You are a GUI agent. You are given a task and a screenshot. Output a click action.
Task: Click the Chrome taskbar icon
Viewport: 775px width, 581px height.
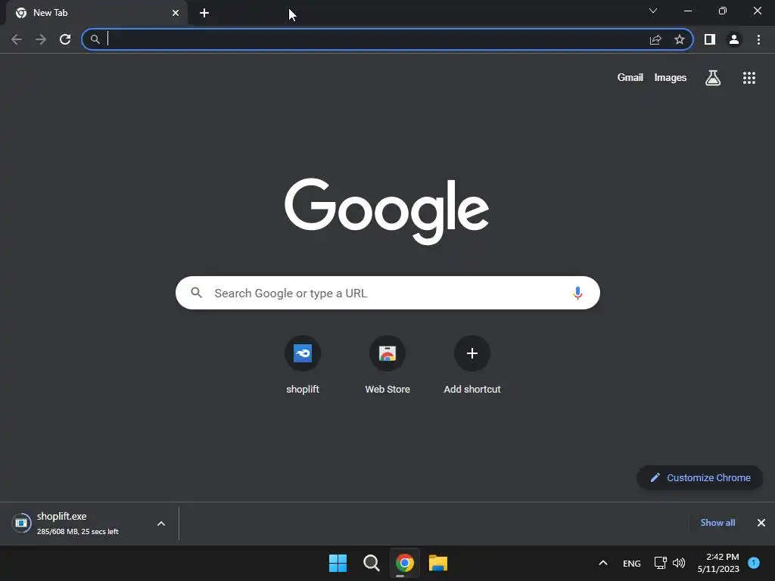pos(405,563)
